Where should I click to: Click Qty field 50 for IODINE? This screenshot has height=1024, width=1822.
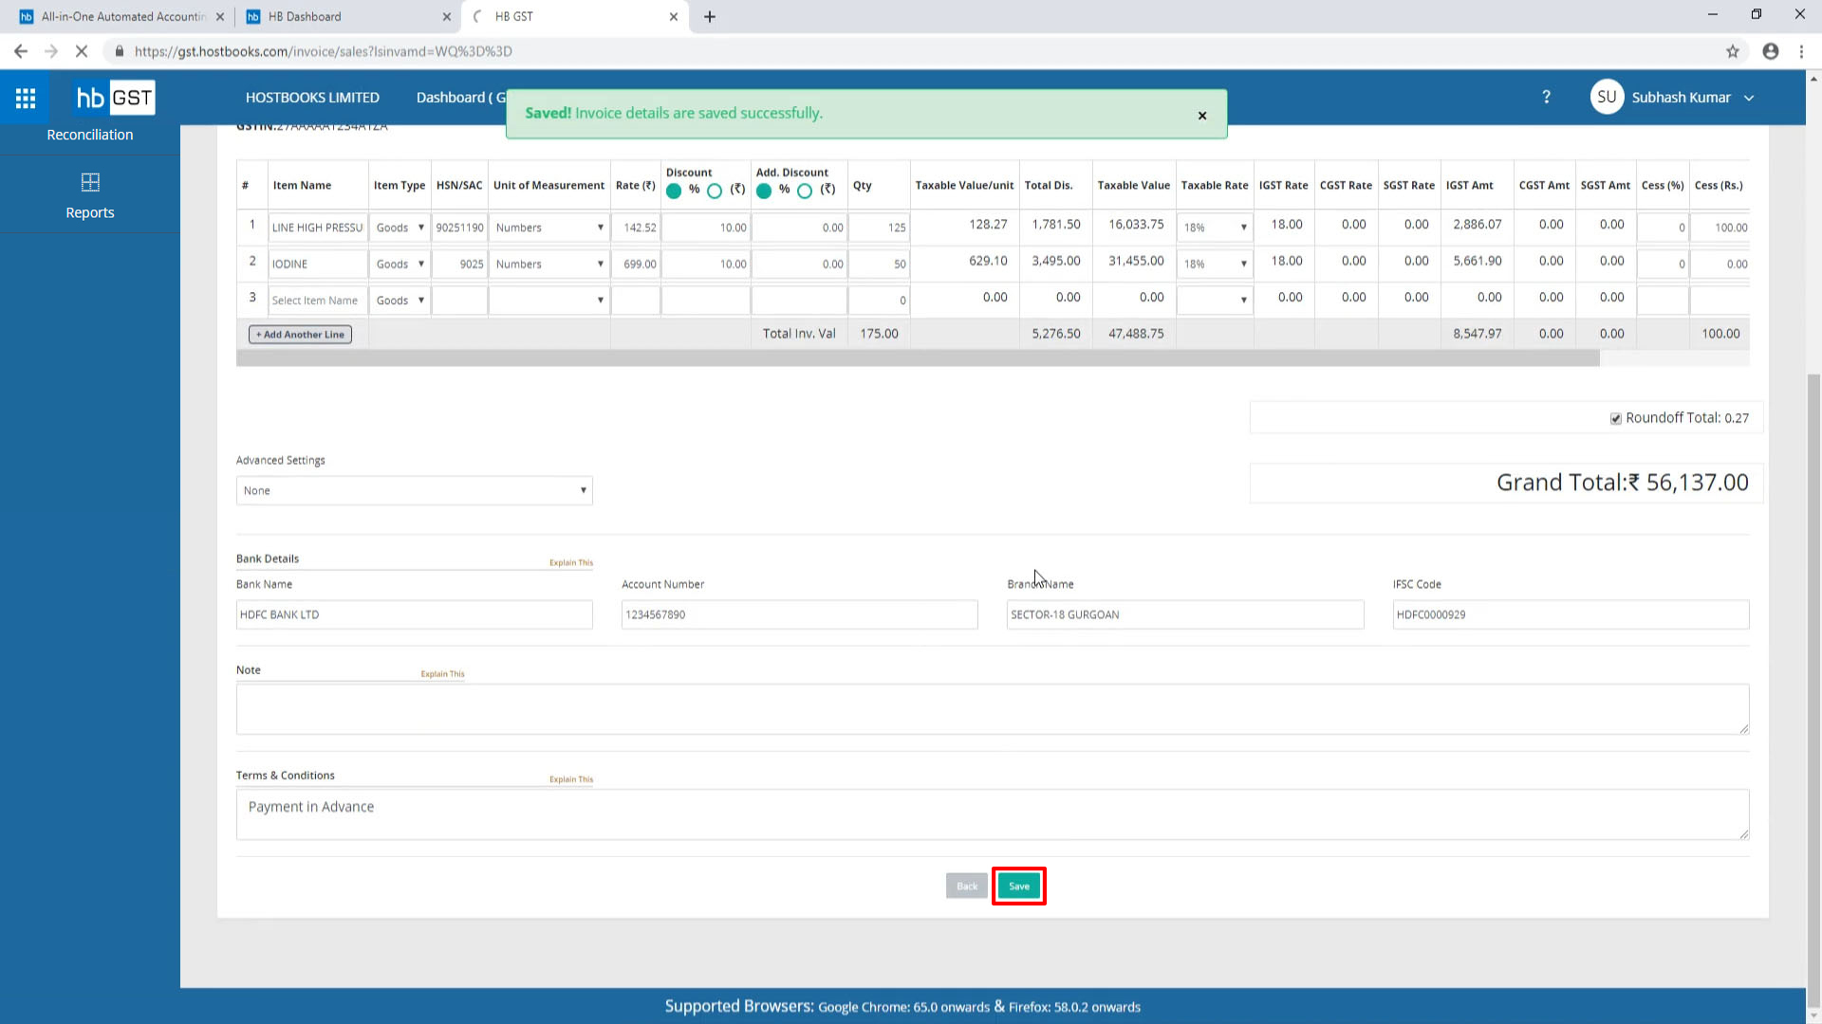pyautogui.click(x=879, y=264)
